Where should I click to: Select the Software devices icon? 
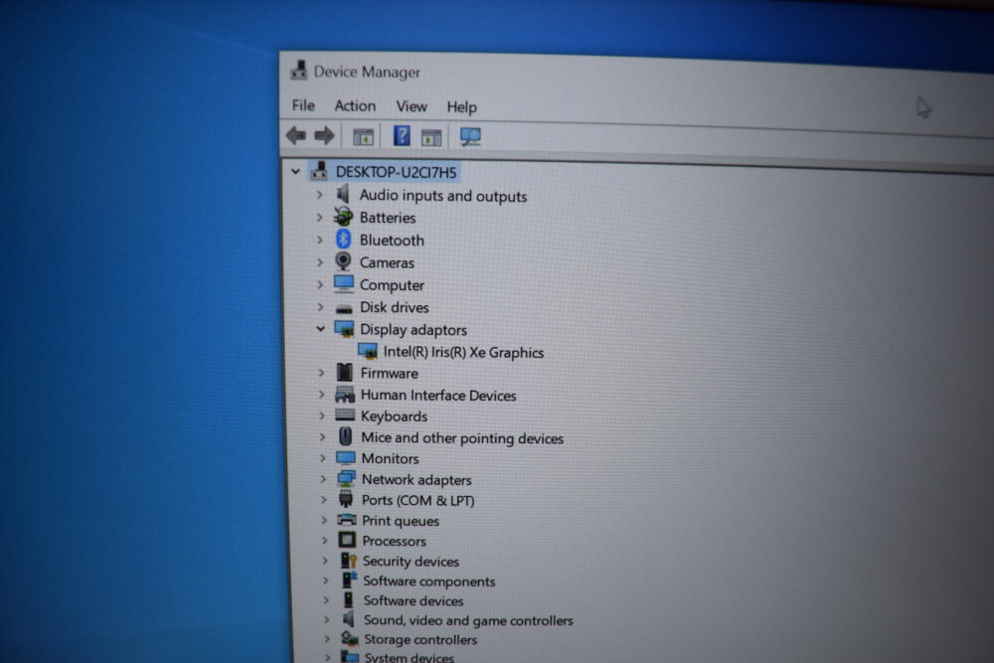pos(349,599)
